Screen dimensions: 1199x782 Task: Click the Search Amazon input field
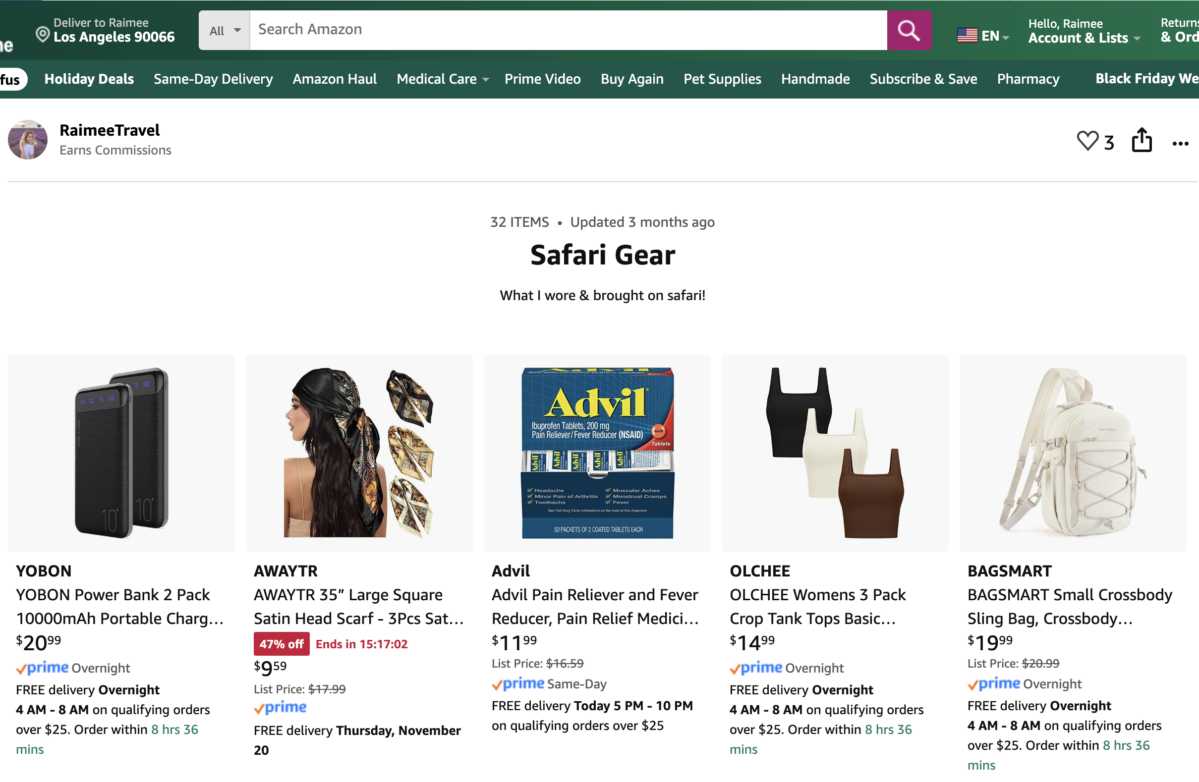[568, 30]
